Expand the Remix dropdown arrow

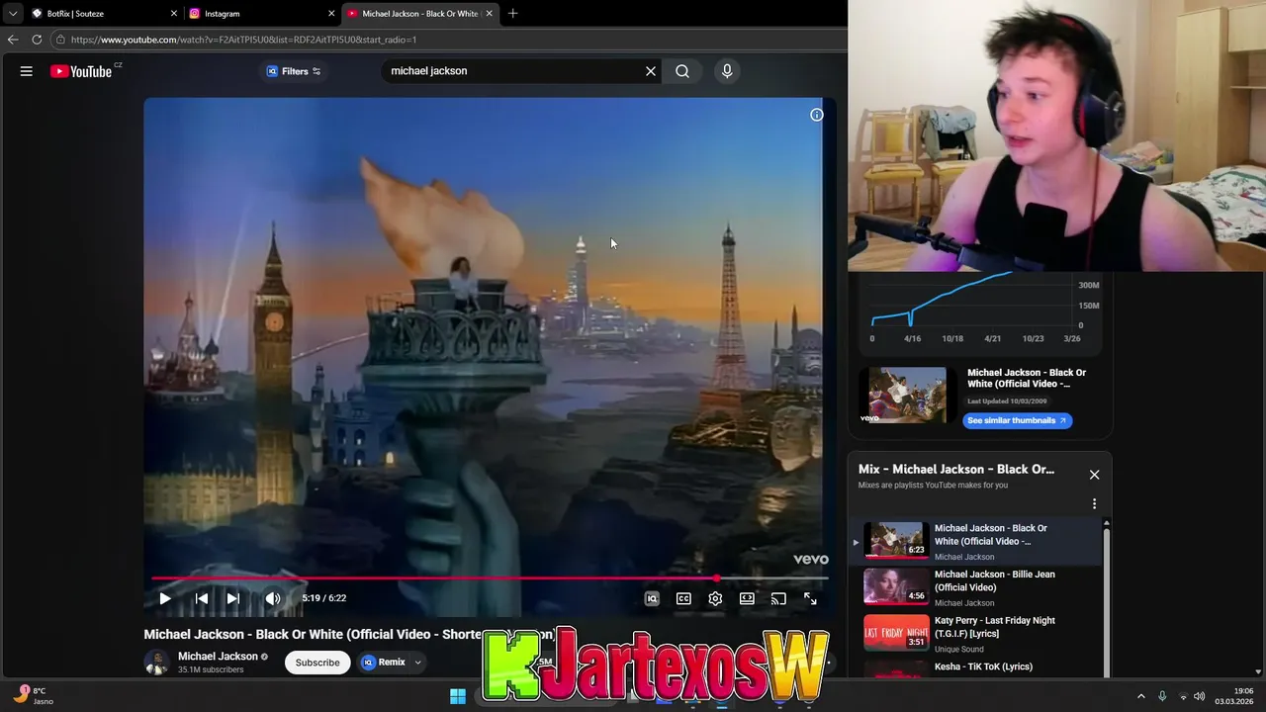tap(418, 663)
